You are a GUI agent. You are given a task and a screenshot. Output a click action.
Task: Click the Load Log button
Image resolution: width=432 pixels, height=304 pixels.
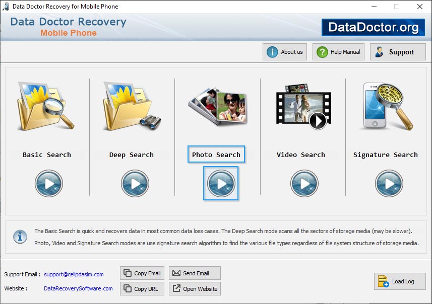[x=400, y=281]
